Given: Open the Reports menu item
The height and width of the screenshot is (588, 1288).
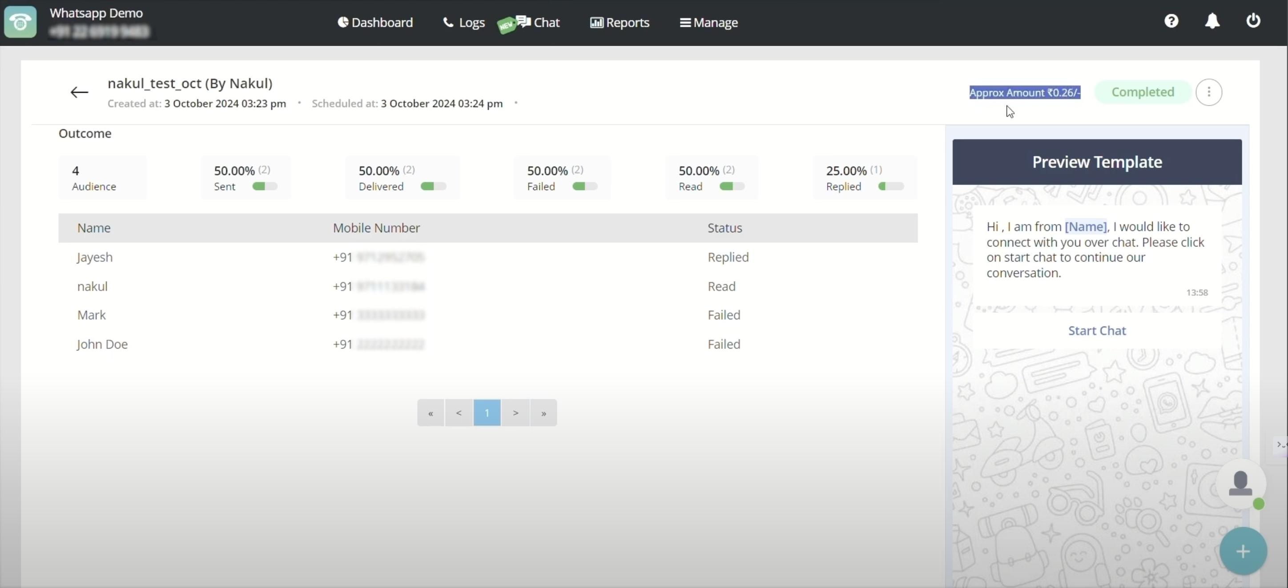Looking at the screenshot, I should coord(620,23).
